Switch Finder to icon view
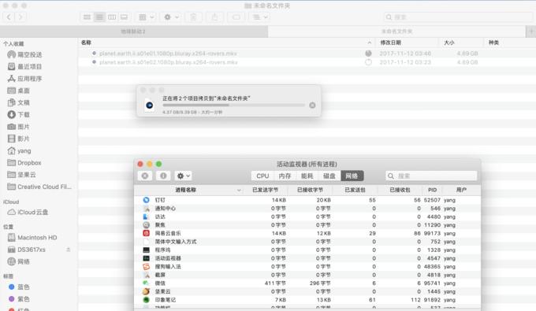Image resolution: width=536 pixels, height=311 pixels. 87,17
